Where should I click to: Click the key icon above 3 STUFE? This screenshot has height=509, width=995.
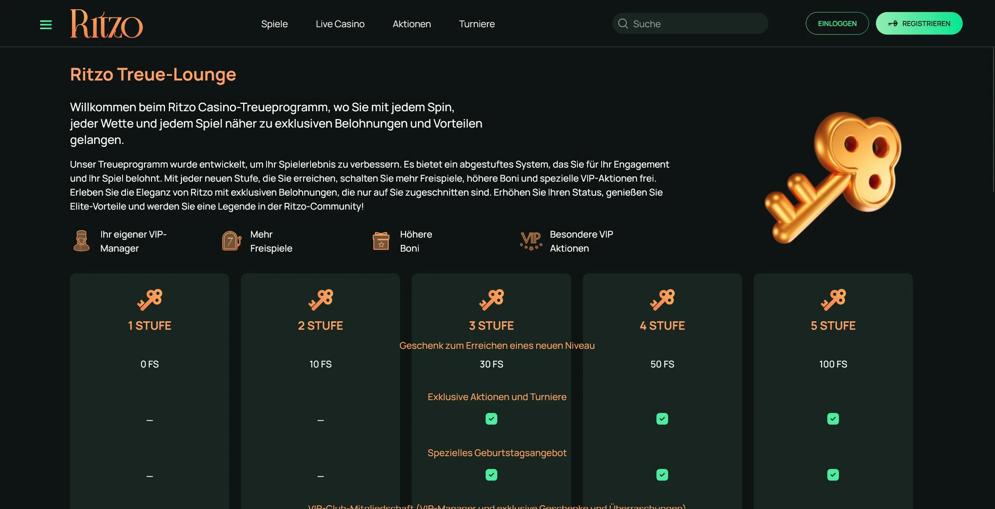pyautogui.click(x=491, y=300)
